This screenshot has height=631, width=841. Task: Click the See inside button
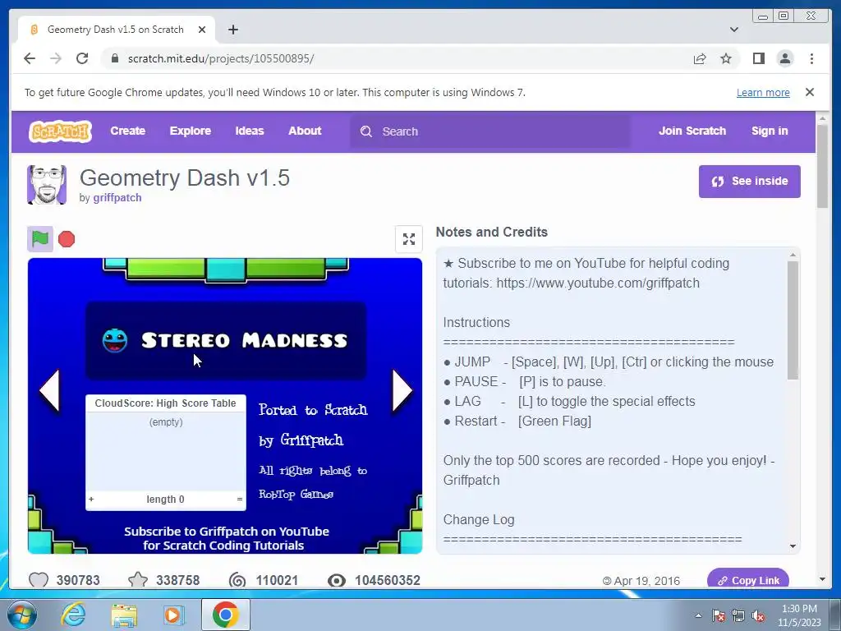[x=749, y=182]
